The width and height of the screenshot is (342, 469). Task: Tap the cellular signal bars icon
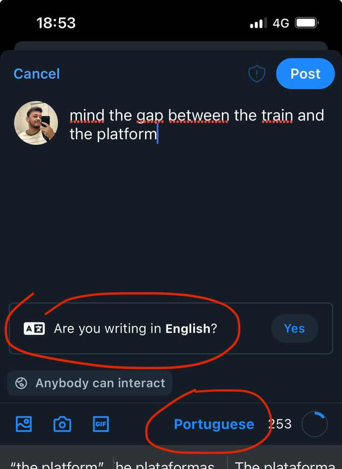[x=258, y=23]
